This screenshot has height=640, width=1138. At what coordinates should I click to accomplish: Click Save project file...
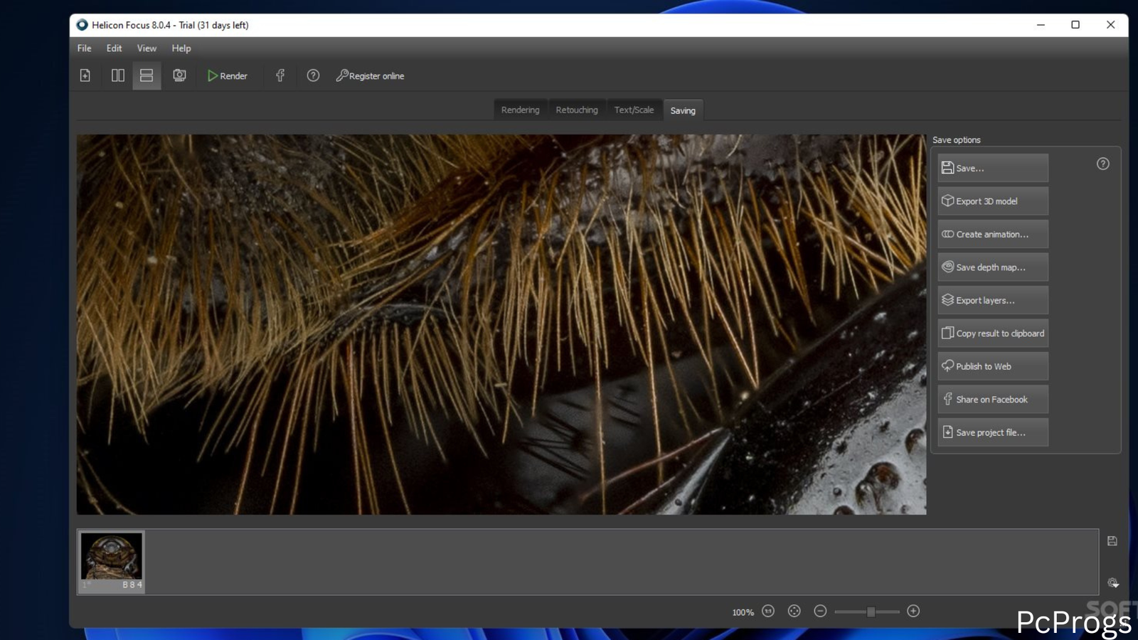[x=993, y=432]
